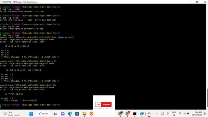Close the MINGW64 terminal window
Viewport: 208px width, 117px height.
point(205,2)
